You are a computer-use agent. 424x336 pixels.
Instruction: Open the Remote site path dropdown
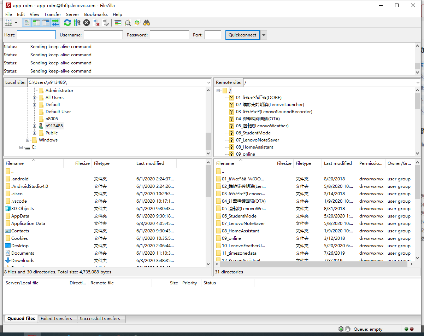click(x=418, y=82)
